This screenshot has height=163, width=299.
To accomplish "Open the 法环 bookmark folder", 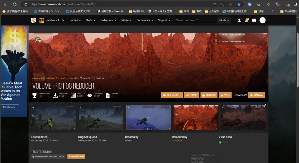I will (x=184, y=11).
